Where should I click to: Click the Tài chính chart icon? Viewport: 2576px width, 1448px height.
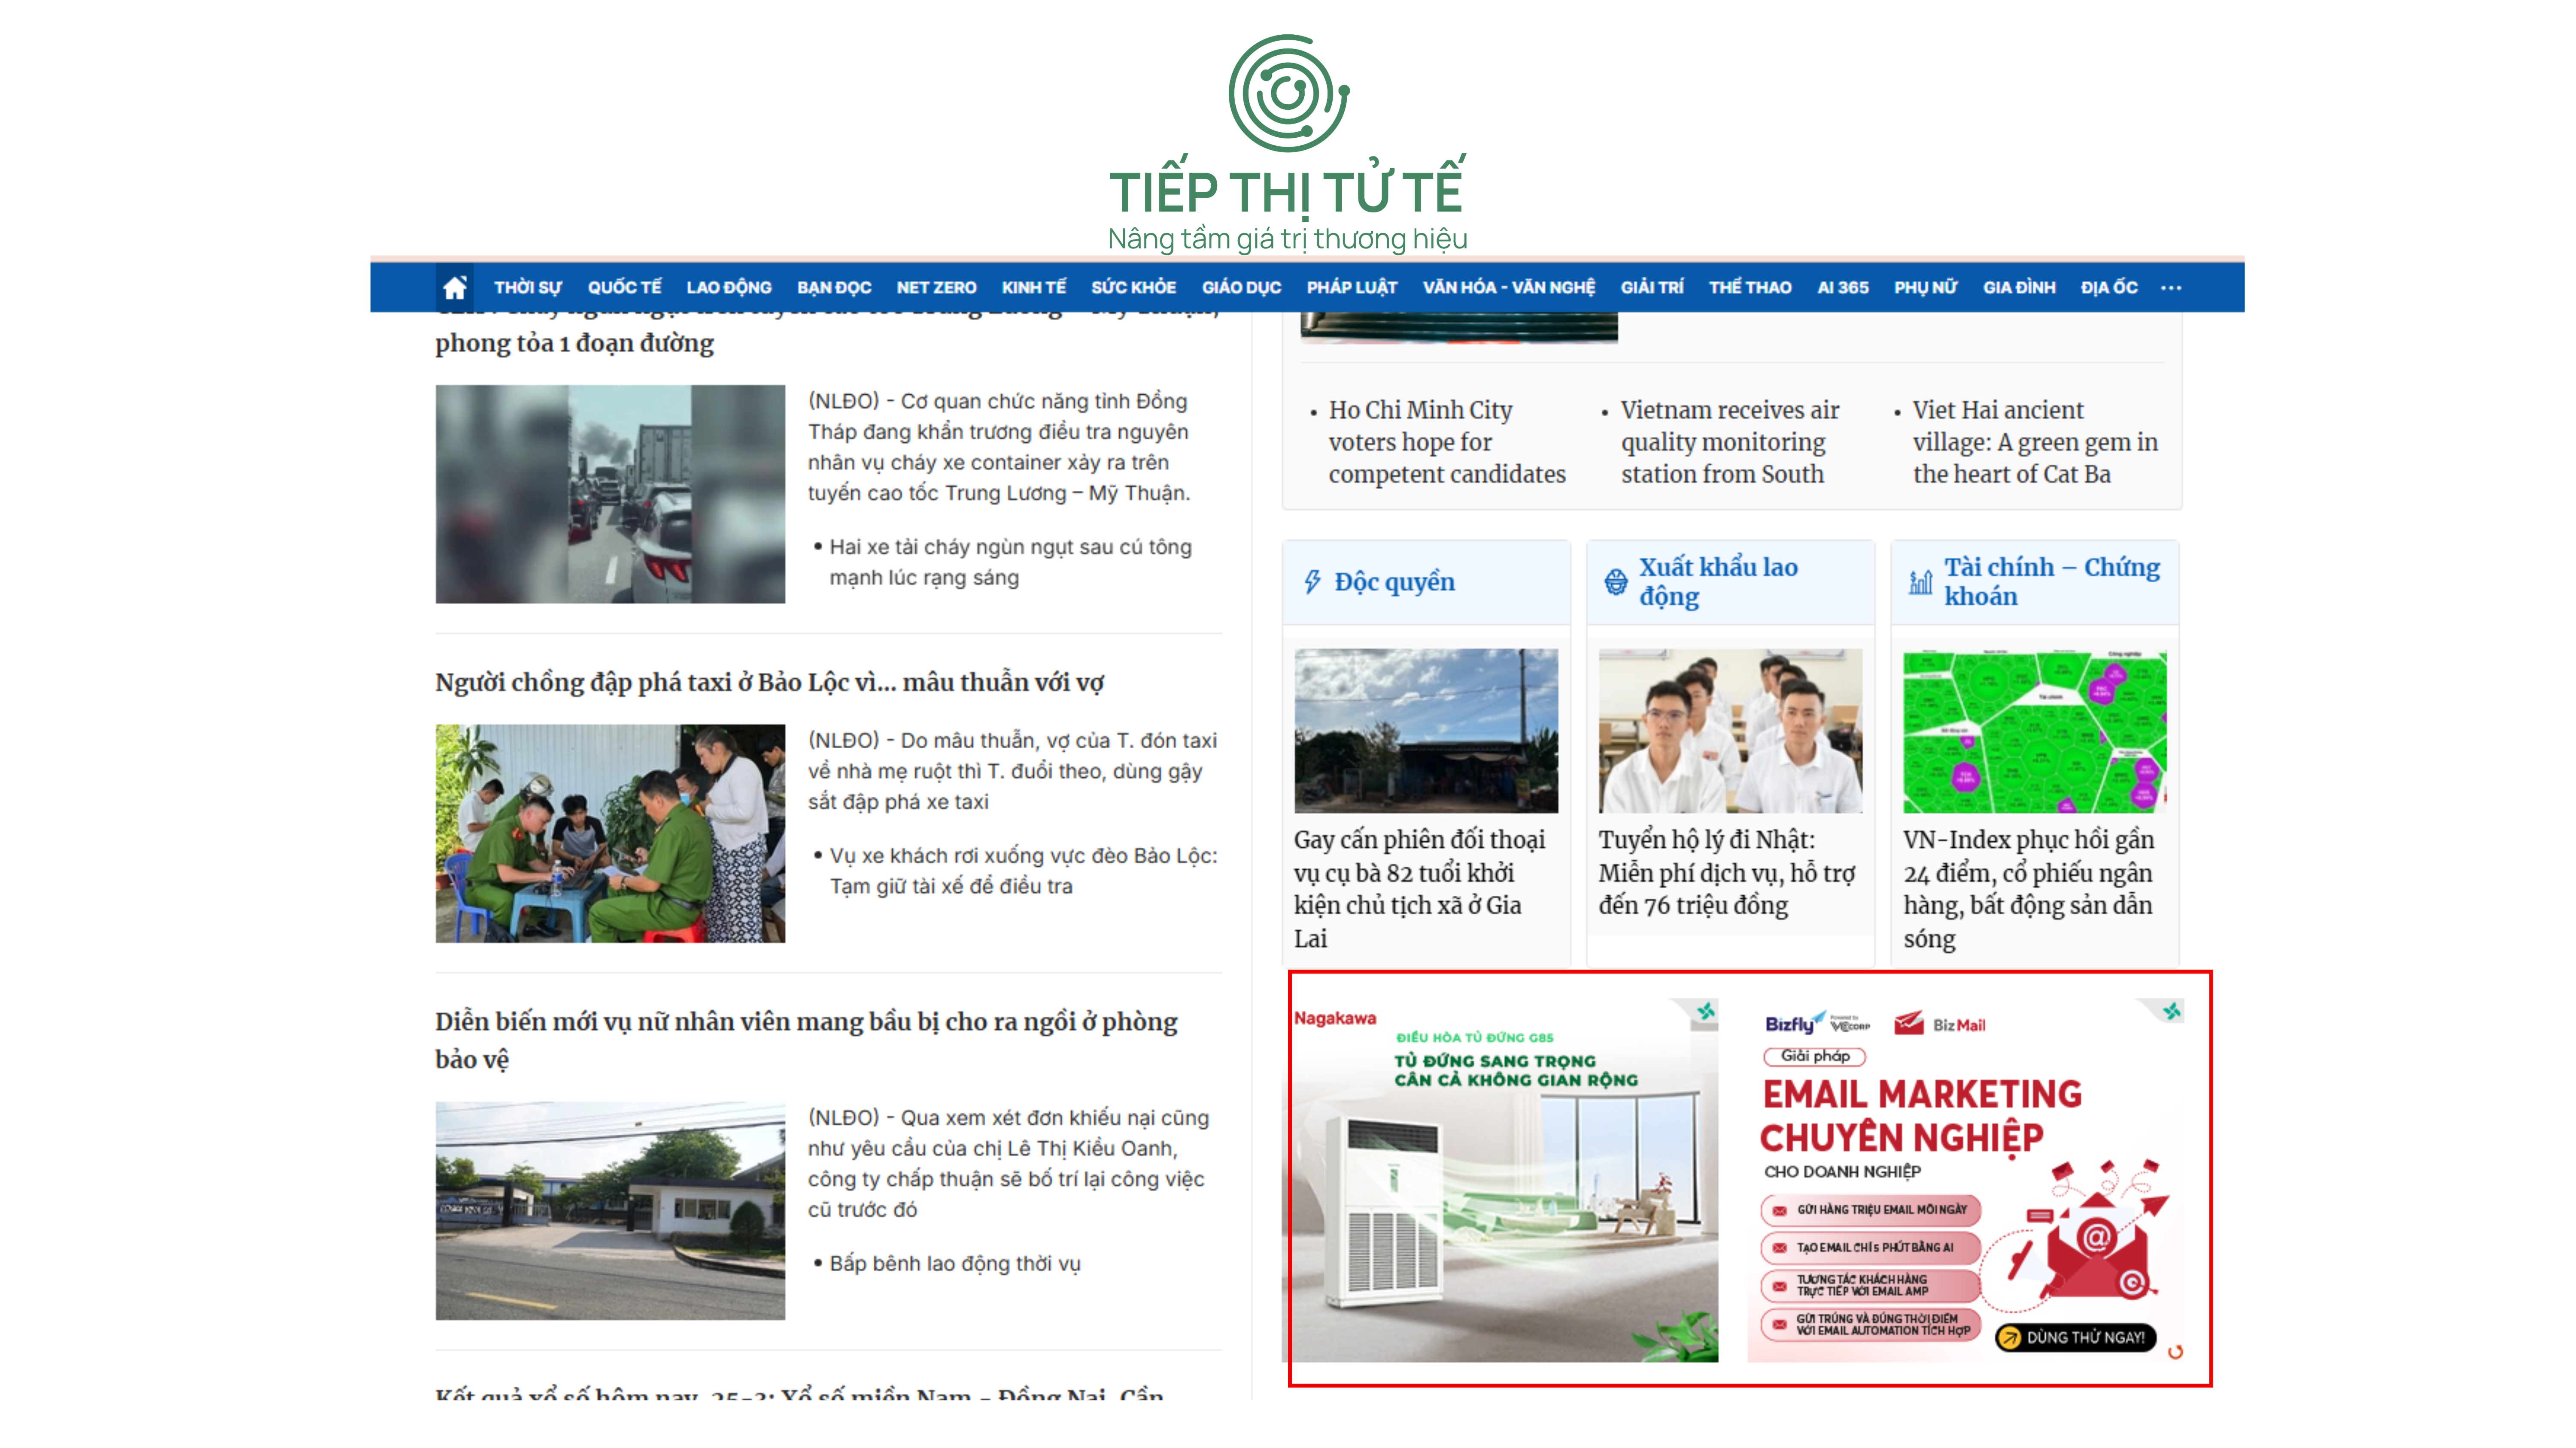pyautogui.click(x=1920, y=582)
